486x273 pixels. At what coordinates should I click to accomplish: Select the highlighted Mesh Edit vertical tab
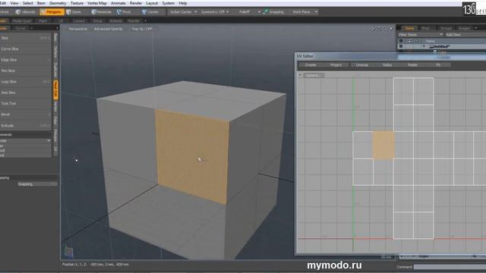(55, 90)
